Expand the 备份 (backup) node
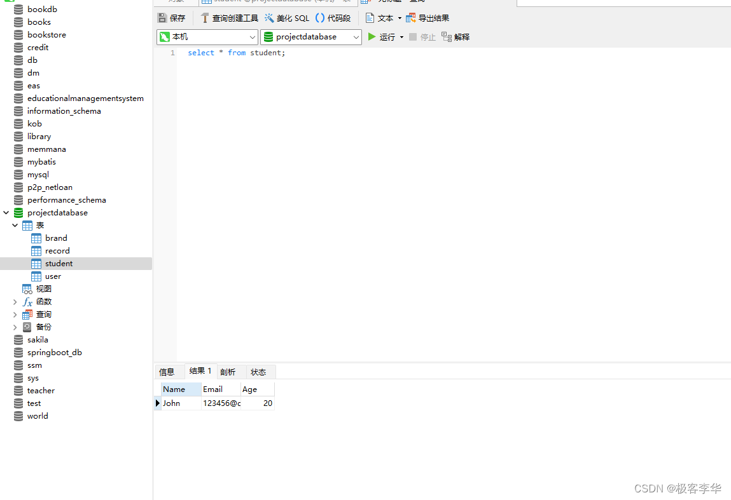 tap(15, 327)
